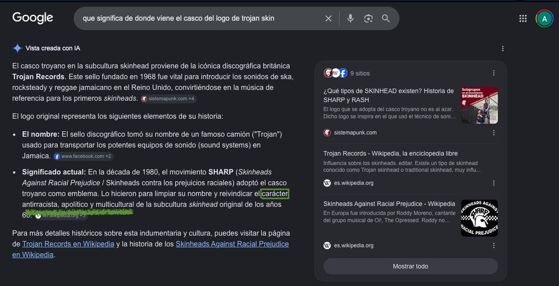The height and width of the screenshot is (286, 559).
Task: Click sistemapunk.com site favicon in result
Action: [x=327, y=133]
